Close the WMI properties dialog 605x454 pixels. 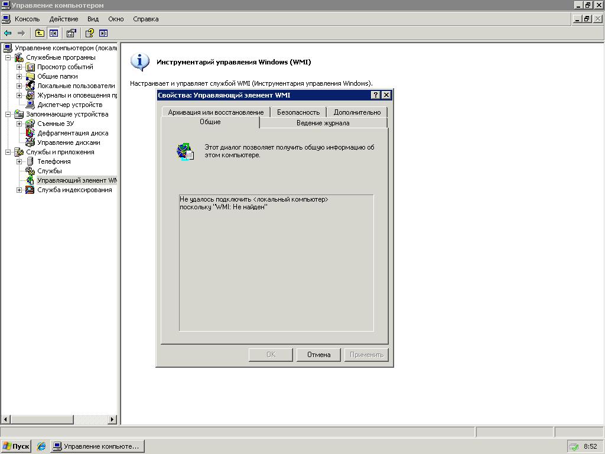386,95
